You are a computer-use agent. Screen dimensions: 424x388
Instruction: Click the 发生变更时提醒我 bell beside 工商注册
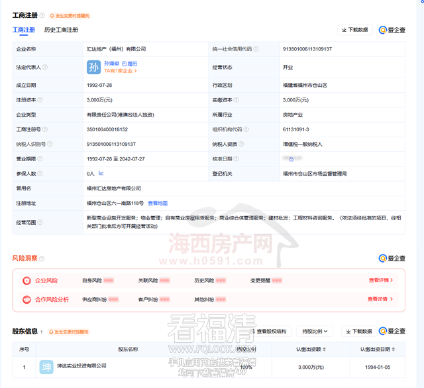70,16
